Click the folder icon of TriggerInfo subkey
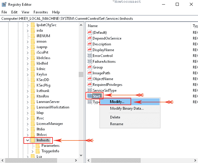This screenshot has width=198, height=163. coord(38,151)
